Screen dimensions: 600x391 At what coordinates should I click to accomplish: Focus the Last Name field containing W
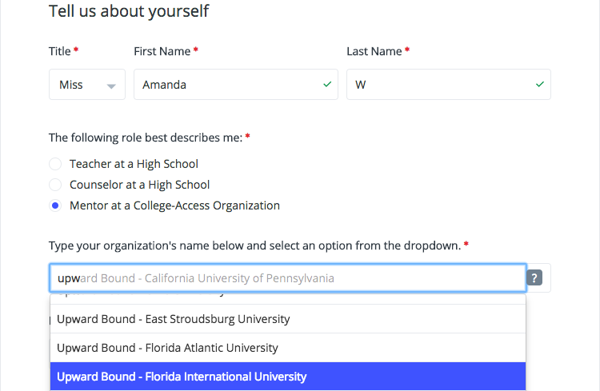[440, 85]
